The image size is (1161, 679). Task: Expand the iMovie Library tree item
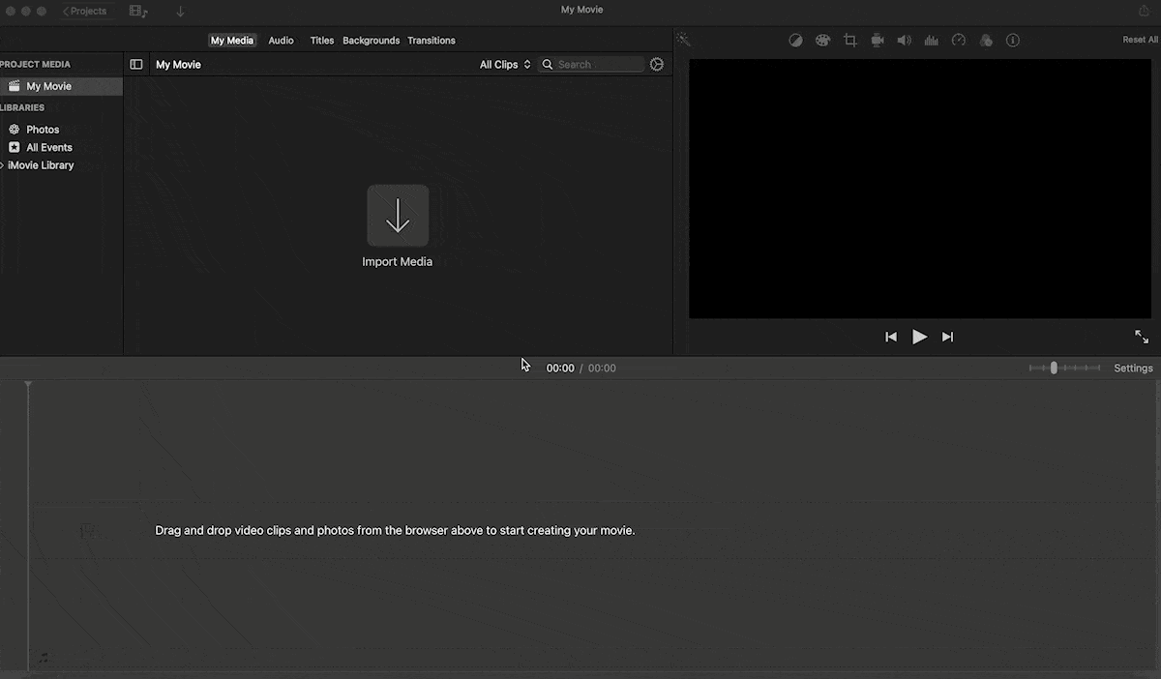(x=3, y=165)
